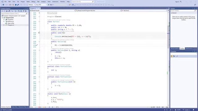Collapse the SharpConsole project node
The width and height of the screenshot is (198, 111).
[2, 18]
